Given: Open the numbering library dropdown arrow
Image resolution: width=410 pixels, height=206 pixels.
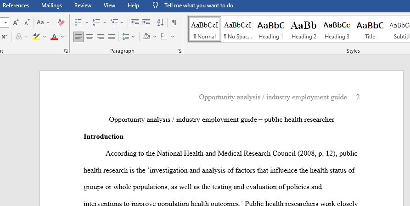Looking at the screenshot, I should click(105, 23).
